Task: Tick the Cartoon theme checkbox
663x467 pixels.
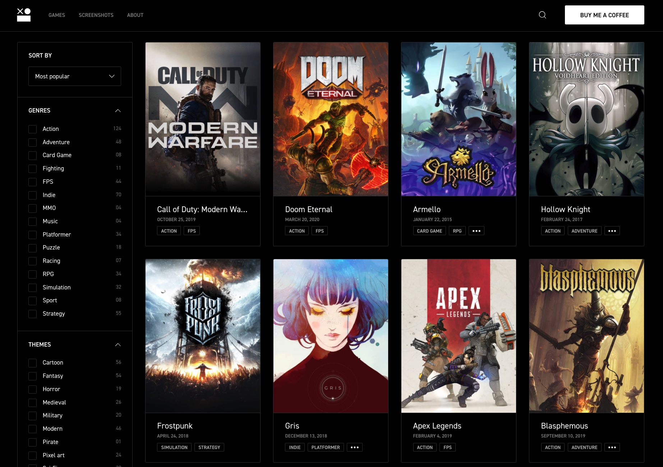Action: 33,363
